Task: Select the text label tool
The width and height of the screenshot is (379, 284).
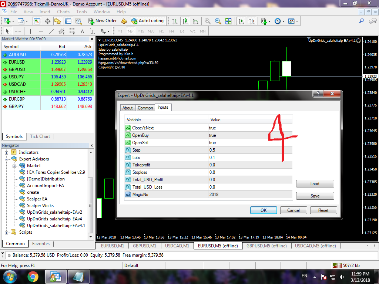Action: pos(93,31)
